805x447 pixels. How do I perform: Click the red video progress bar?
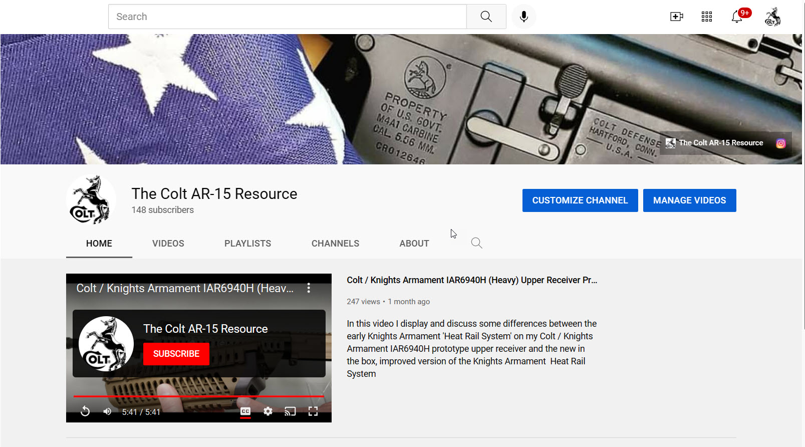coord(199,396)
